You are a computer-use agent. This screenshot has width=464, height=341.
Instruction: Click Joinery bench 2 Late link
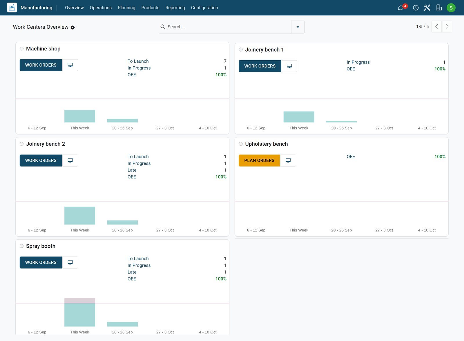(x=132, y=170)
